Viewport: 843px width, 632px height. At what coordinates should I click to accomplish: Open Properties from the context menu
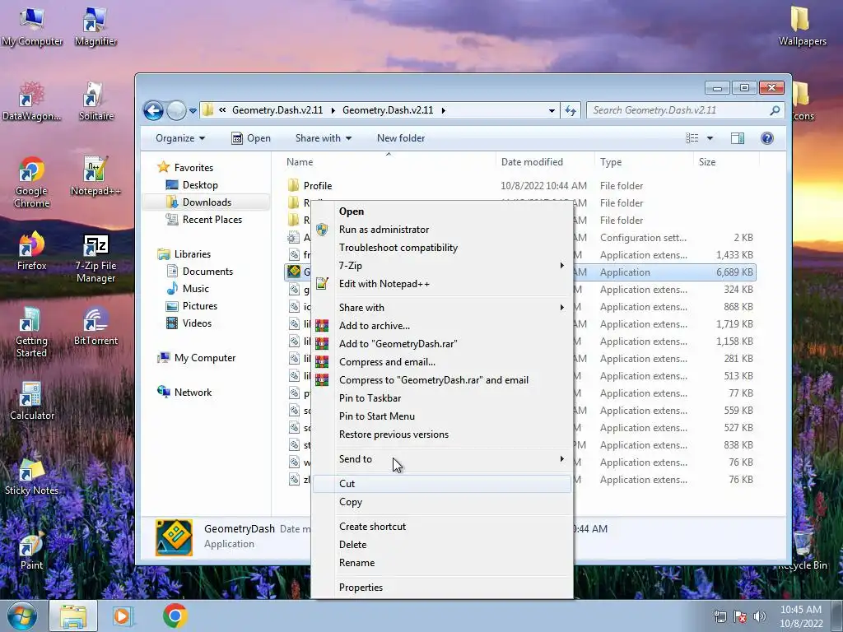tap(442, 588)
